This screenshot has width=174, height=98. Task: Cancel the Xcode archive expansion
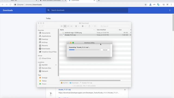coord(105,50)
